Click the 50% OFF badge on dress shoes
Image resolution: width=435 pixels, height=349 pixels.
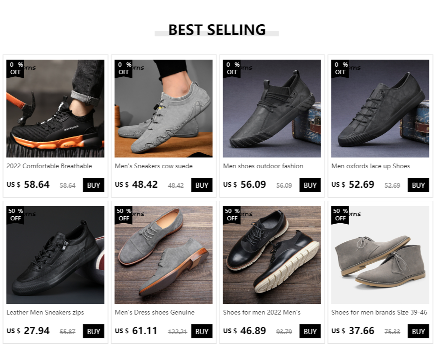coord(124,214)
